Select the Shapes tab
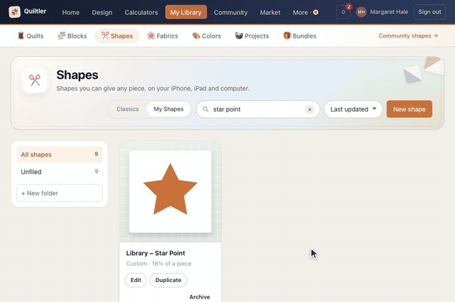Viewport: 455px width, 302px height. [117, 36]
